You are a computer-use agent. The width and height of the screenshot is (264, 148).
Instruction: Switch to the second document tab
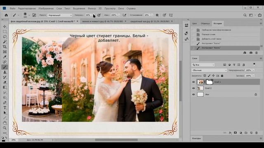(x=103, y=21)
